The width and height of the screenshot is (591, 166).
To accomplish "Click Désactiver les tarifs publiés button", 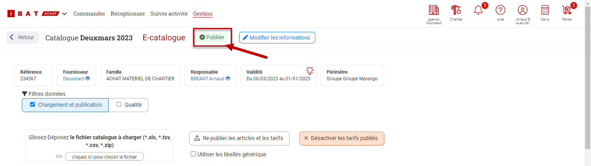I will click(341, 138).
